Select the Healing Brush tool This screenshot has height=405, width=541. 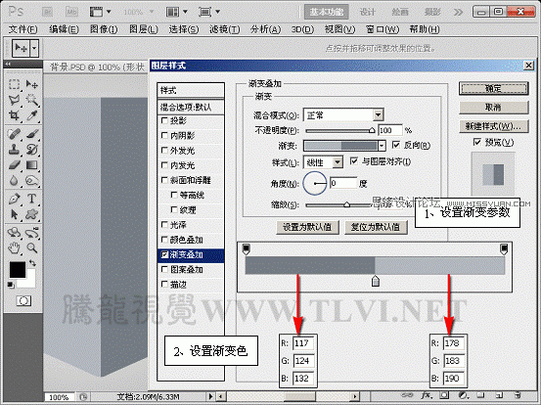point(14,134)
